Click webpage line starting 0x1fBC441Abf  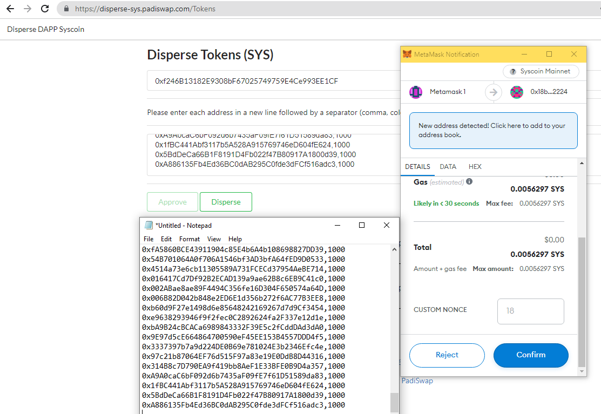coord(252,145)
